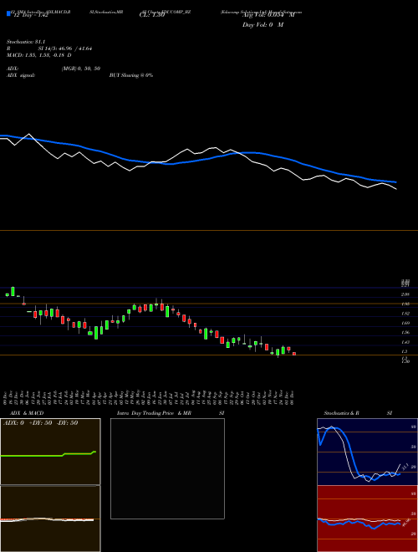Click the tall green candlestick near 2.21 level
Screen dimensions: 418x552
click(13, 292)
